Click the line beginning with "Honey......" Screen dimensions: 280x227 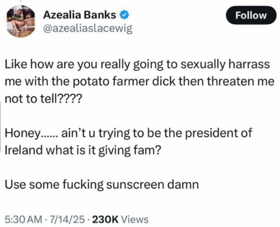[x=129, y=133]
